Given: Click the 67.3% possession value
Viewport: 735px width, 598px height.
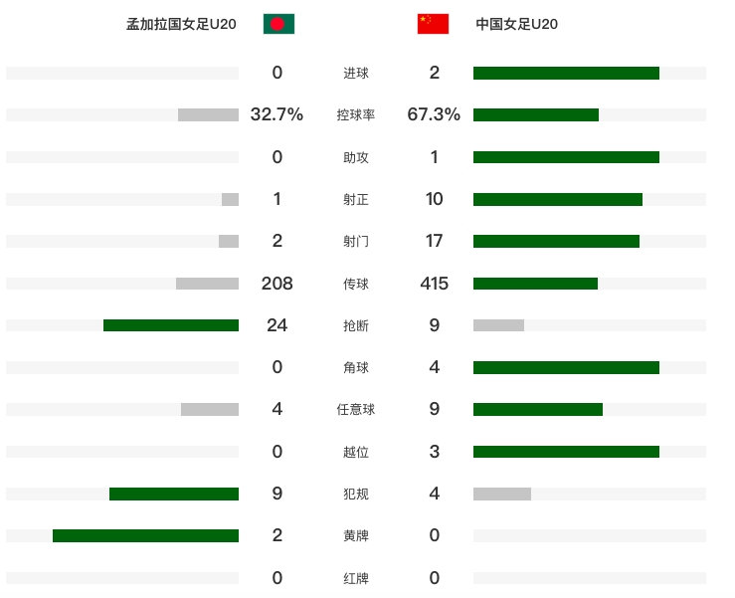Looking at the screenshot, I should click(434, 114).
